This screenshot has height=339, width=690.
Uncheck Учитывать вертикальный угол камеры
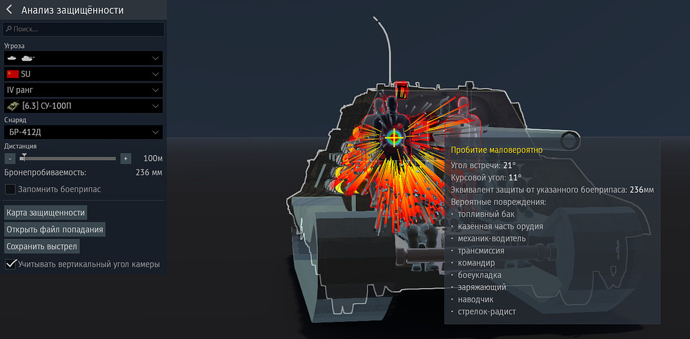tap(10, 264)
